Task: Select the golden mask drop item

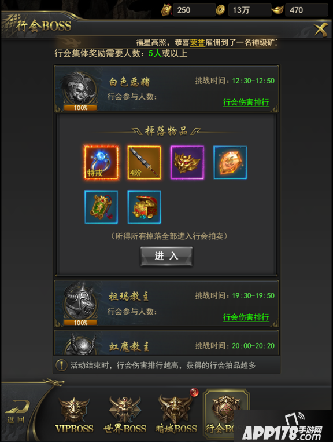Action: tap(187, 162)
